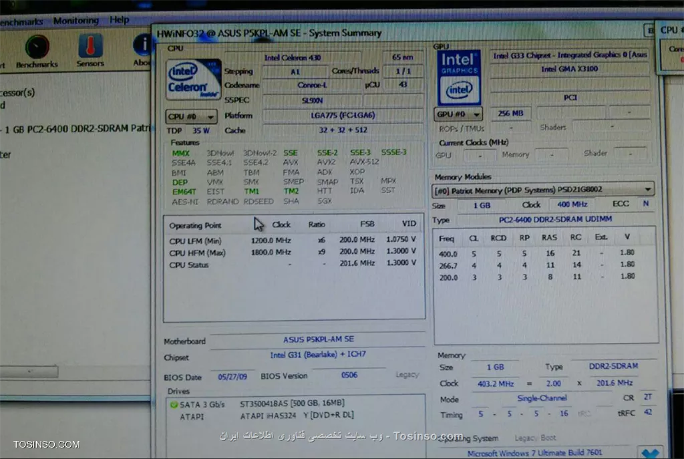The width and height of the screenshot is (684, 459).
Task: Click the TDP 35 W value
Action: [x=201, y=130]
